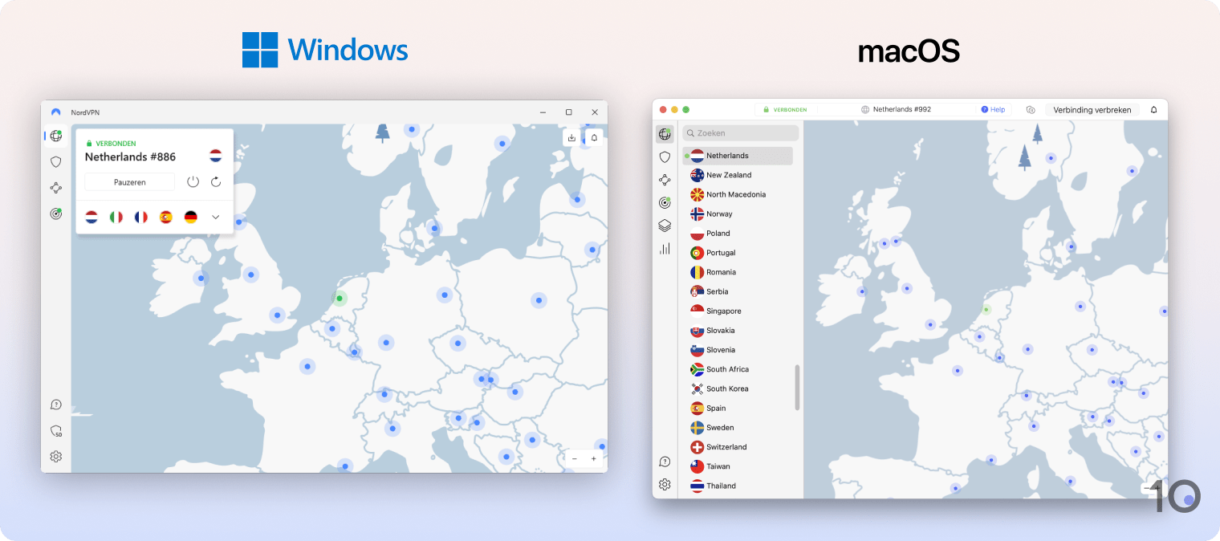Click the Netherlands #992 text in the macOS title bar
Image resolution: width=1220 pixels, height=541 pixels.
pyautogui.click(x=902, y=110)
